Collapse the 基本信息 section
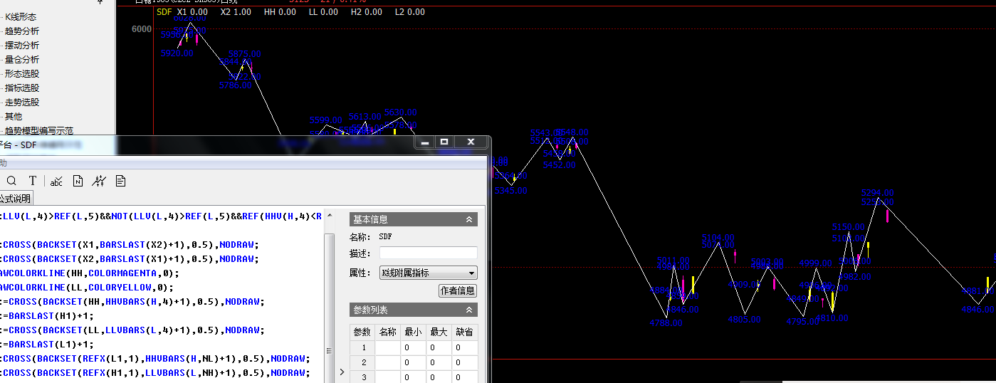This screenshot has width=996, height=383. coord(468,220)
